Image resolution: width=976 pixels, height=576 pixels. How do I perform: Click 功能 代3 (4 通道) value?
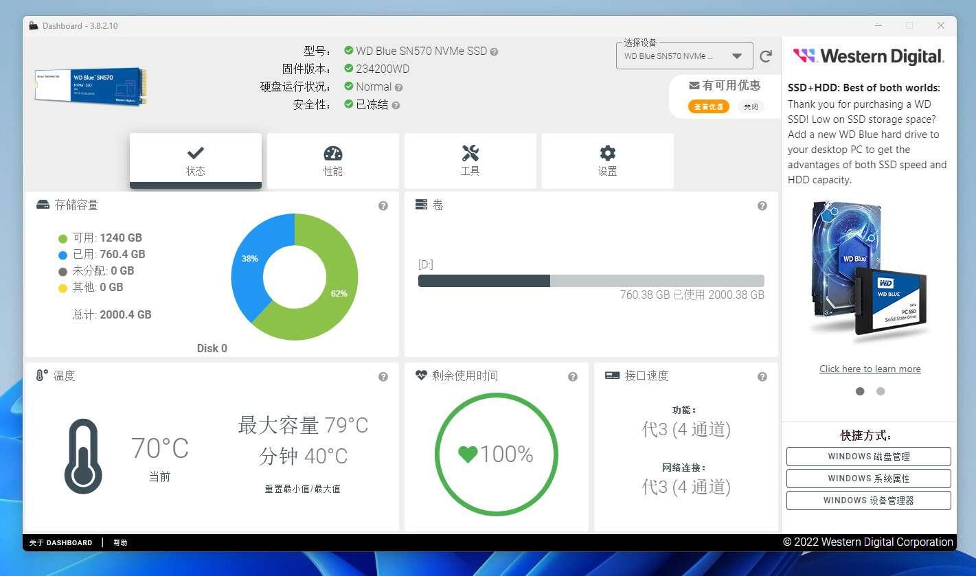686,430
